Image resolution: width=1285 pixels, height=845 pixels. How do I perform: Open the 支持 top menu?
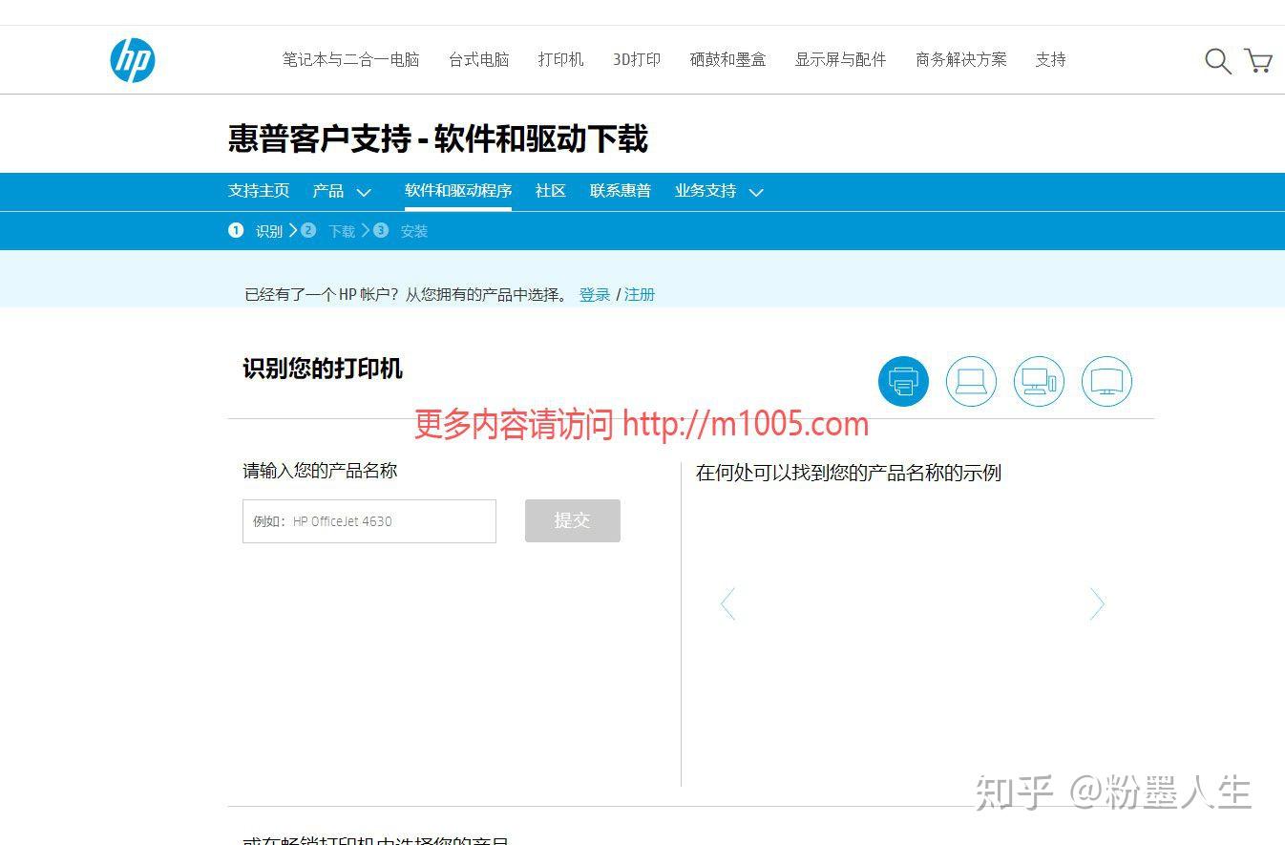(x=1050, y=59)
